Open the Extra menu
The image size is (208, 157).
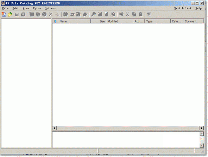(37, 8)
